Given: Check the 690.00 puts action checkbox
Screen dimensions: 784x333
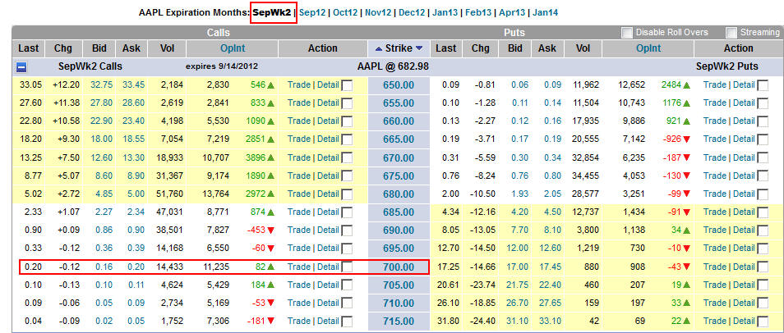Looking at the screenshot, I should tap(763, 230).
